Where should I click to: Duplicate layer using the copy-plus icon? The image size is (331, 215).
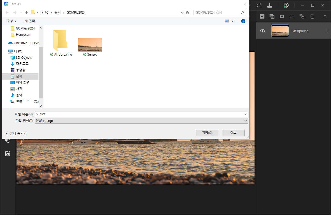[x=272, y=16]
